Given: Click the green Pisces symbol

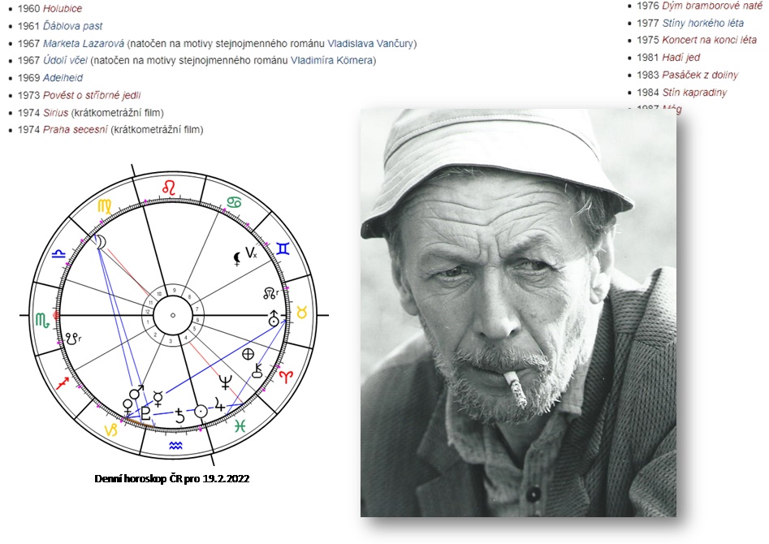Looking at the screenshot, I should click(240, 426).
